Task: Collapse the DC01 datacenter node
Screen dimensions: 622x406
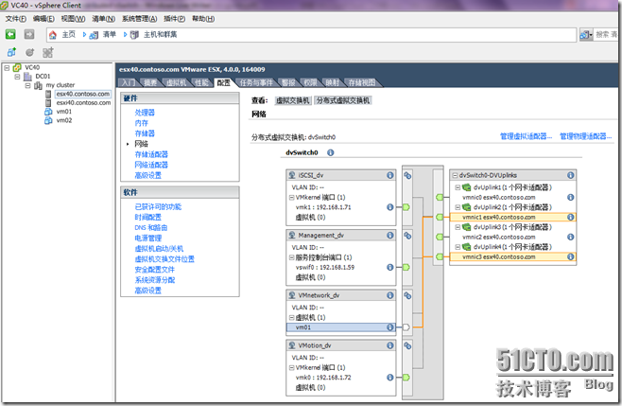Action: tap(17, 77)
